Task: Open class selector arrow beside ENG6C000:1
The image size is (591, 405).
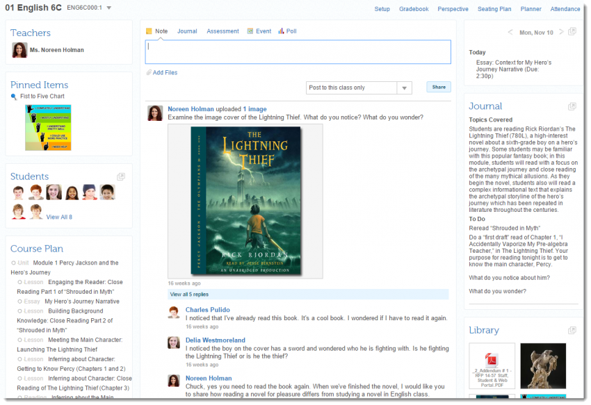Action: (x=110, y=8)
